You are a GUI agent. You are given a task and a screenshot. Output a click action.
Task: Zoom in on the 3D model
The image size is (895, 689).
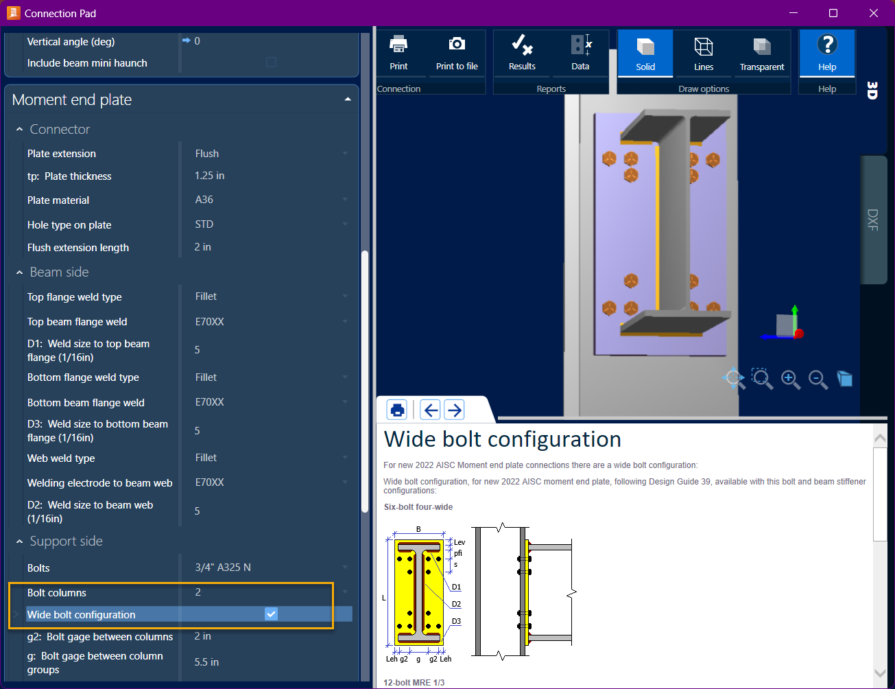[x=790, y=379]
